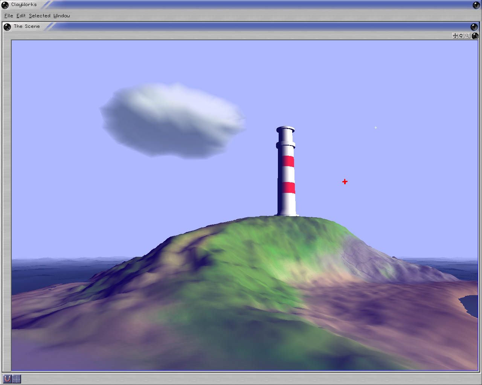Click the cloud object in the sky

173,120
